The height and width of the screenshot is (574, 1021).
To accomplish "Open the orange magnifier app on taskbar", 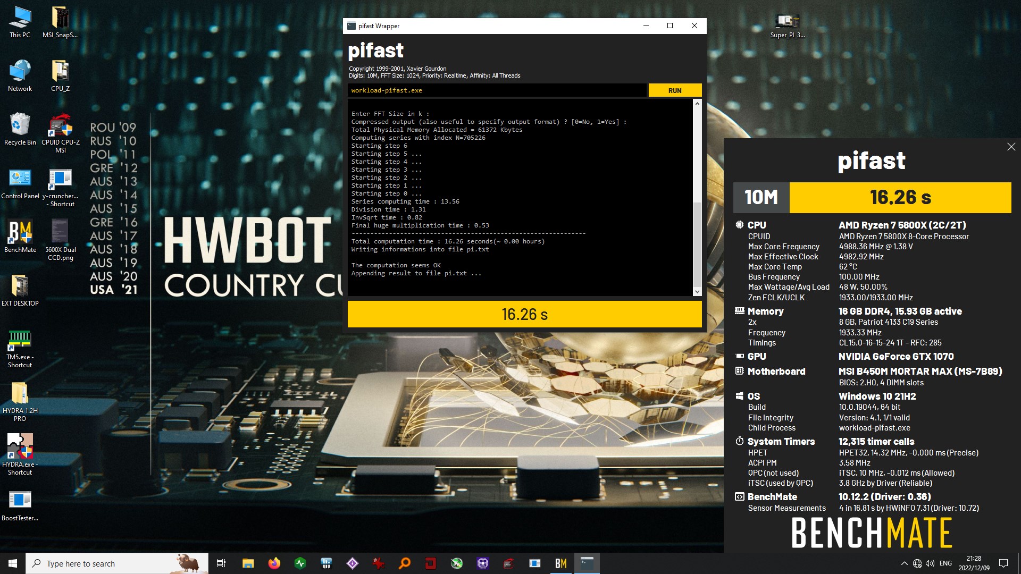I will point(405,563).
